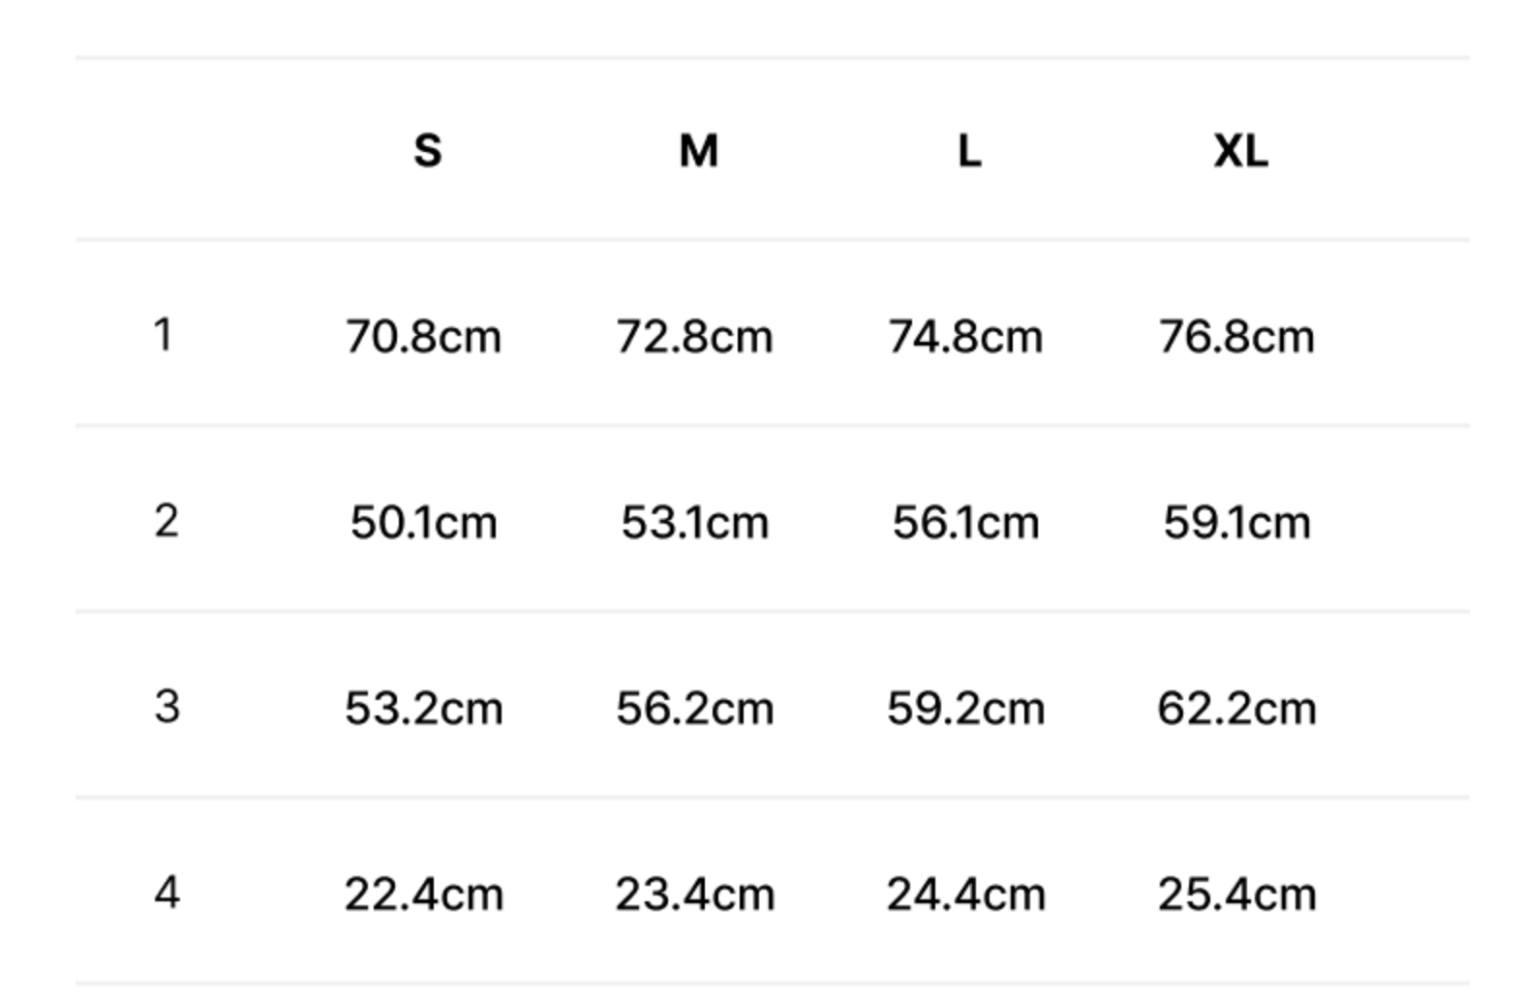Select the XL size column header
Viewport: 1523px width, 1003px height.
(1240, 151)
